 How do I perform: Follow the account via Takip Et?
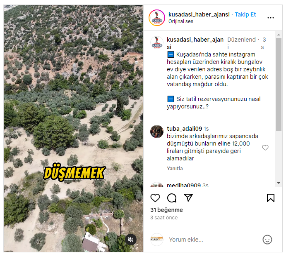(245, 14)
